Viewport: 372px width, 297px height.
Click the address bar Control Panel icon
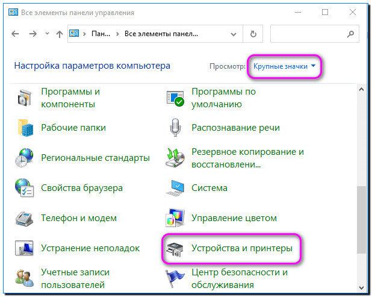click(74, 33)
